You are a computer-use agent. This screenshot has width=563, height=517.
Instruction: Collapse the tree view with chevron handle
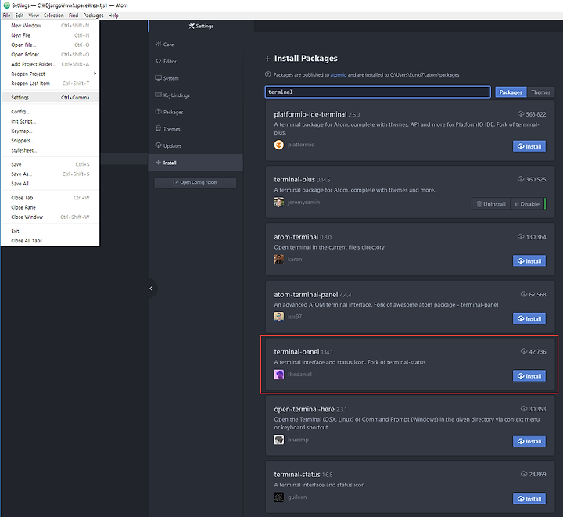[151, 289]
